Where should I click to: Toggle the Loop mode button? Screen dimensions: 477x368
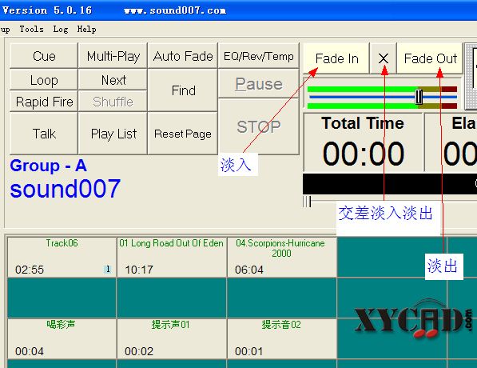pyautogui.click(x=44, y=80)
